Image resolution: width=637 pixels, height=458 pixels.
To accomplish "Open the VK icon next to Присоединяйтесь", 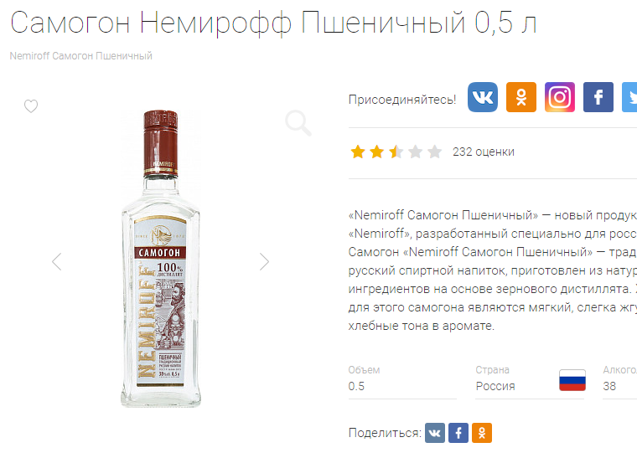I will pos(483,97).
